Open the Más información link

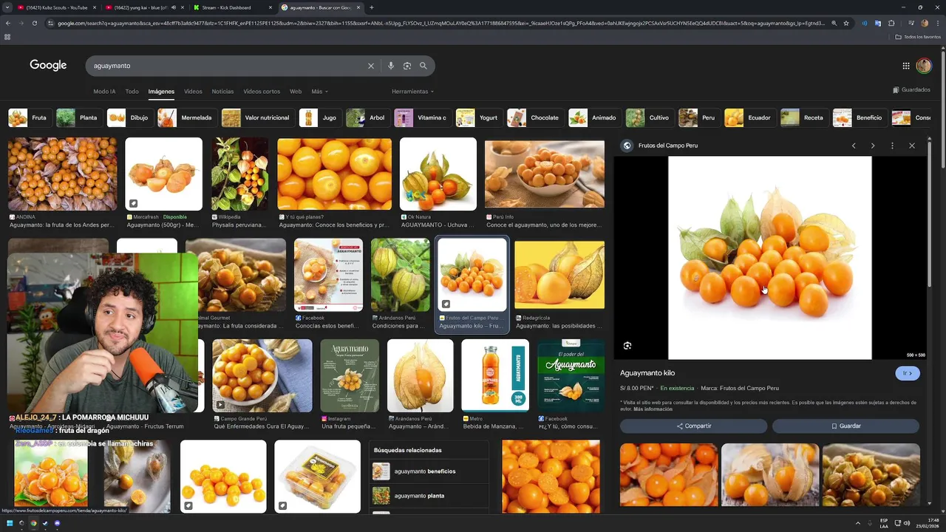pyautogui.click(x=653, y=409)
